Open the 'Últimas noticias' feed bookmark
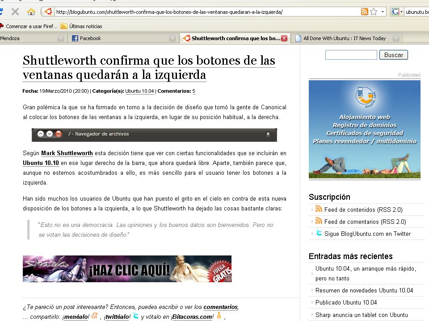Image resolution: width=429 pixels, height=321 pixels. coord(81,26)
